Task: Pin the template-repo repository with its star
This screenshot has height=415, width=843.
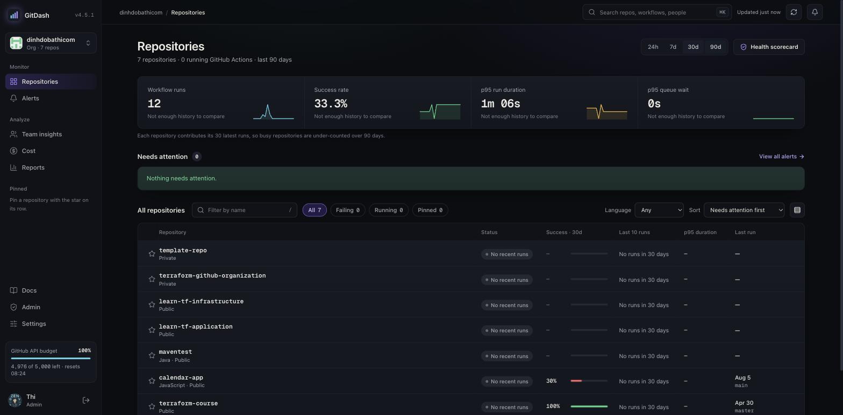Action: 152,254
